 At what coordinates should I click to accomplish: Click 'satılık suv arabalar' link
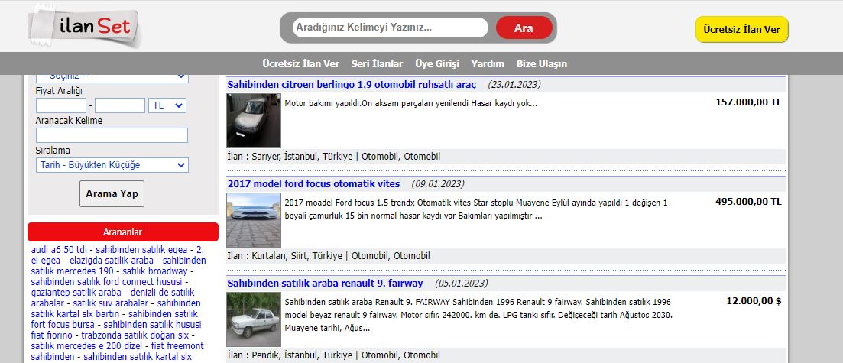(x=110, y=303)
